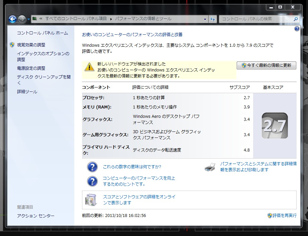Click the magnifier search icon

coord(296,19)
